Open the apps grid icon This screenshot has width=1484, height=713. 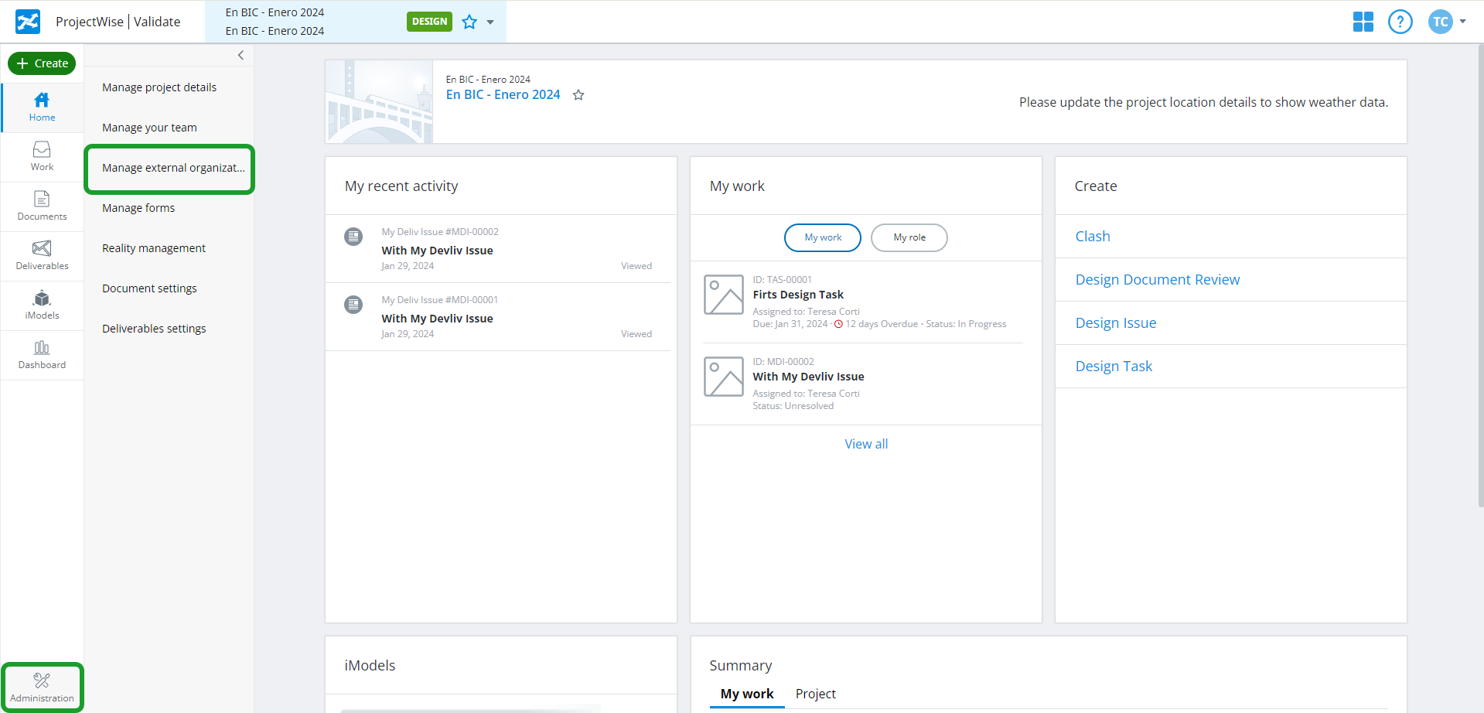pos(1363,22)
